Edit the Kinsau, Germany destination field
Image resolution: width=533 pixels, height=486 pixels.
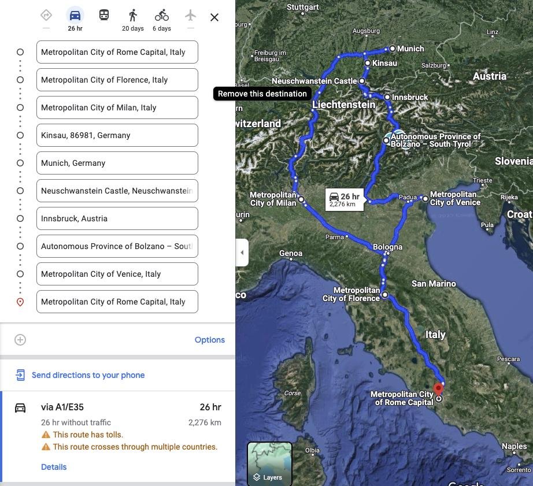(117, 135)
